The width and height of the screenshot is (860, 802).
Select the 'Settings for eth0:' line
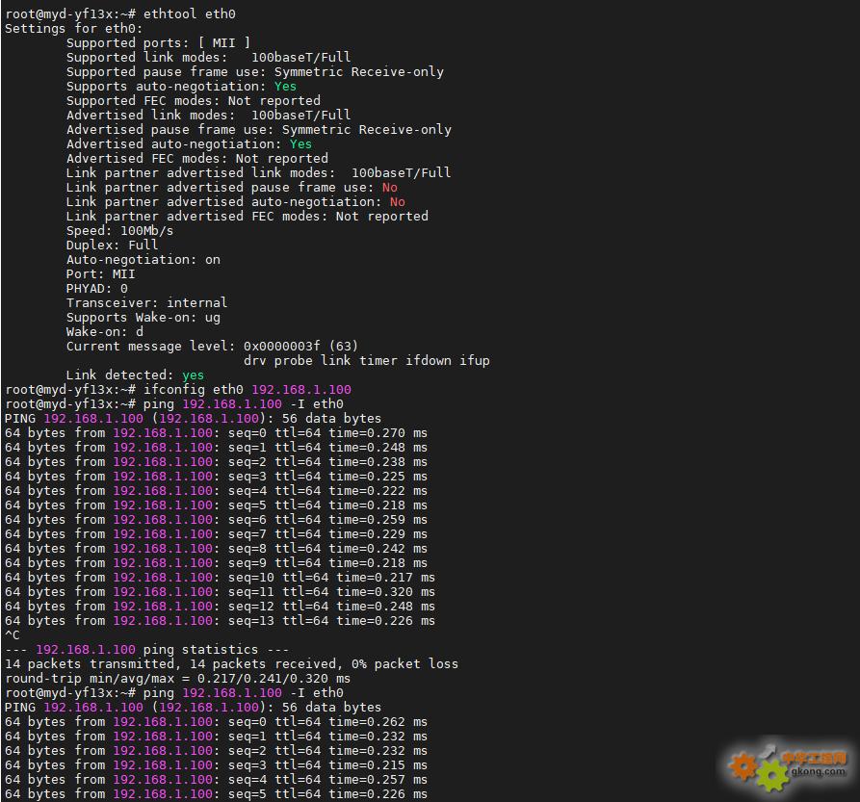(x=73, y=29)
